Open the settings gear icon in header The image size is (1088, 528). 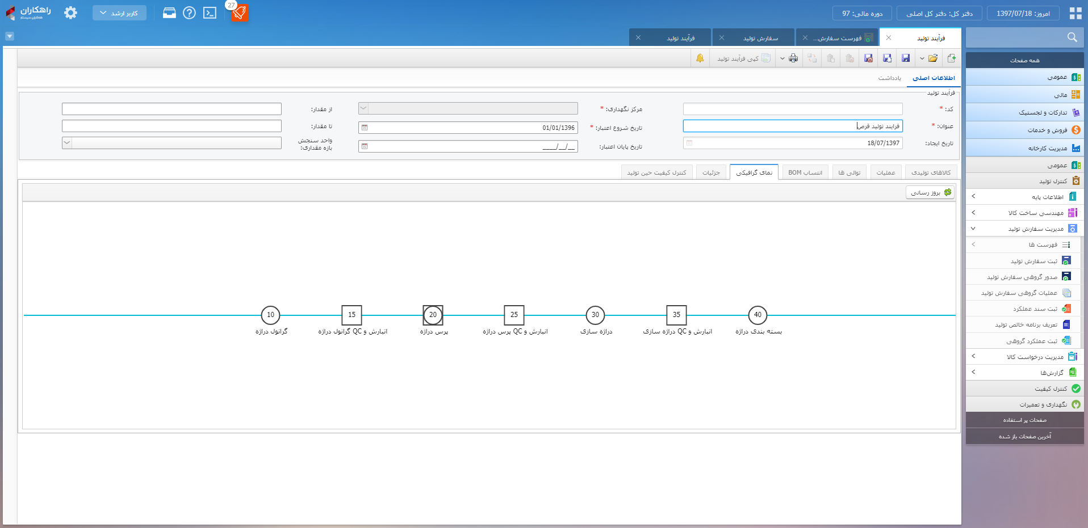70,12
